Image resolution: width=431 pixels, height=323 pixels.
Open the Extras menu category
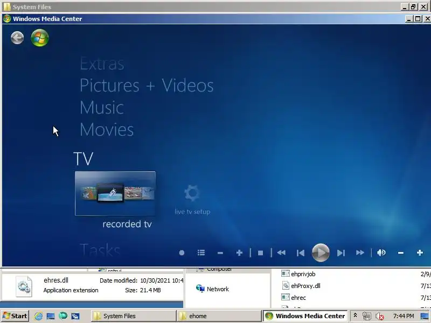coord(102,64)
